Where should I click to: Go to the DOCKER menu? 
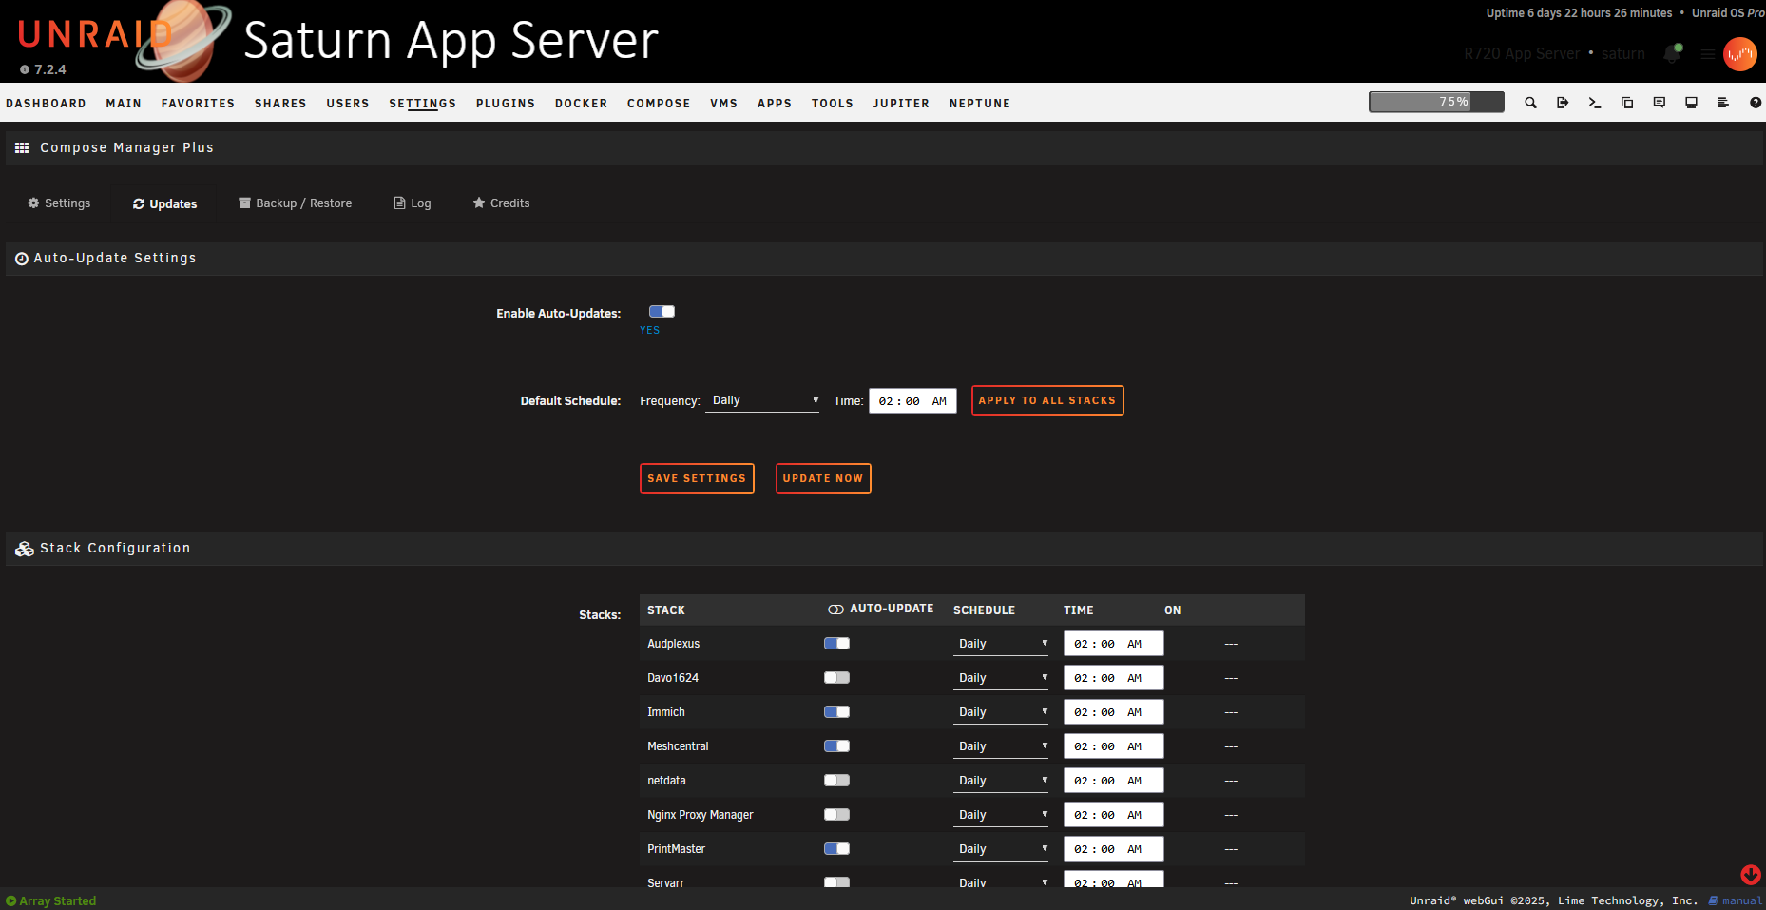(x=581, y=104)
